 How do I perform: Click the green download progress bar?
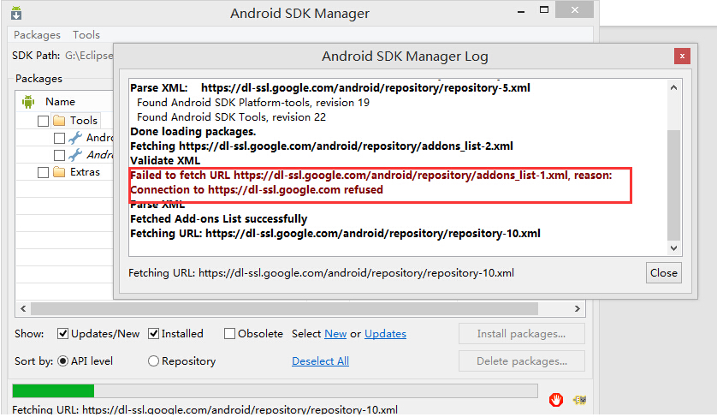point(275,391)
